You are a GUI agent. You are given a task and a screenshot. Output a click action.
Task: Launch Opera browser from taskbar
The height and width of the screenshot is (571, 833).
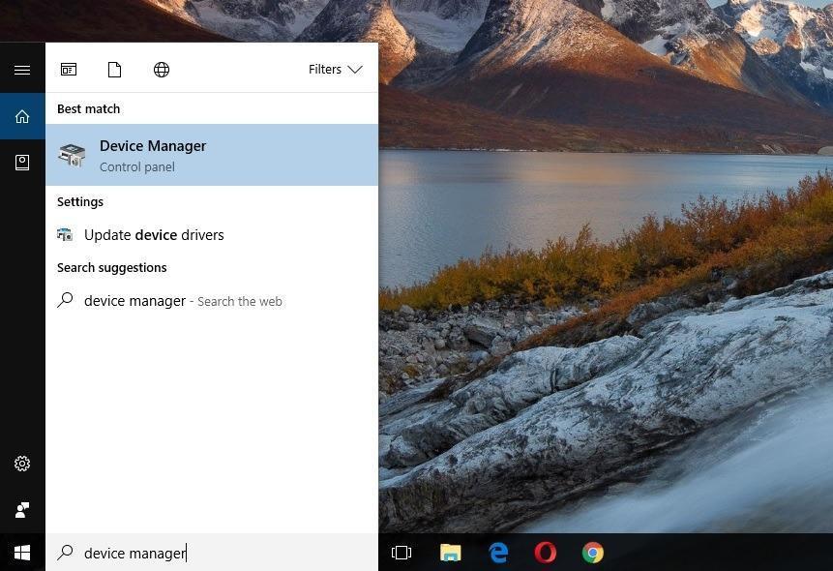click(545, 553)
